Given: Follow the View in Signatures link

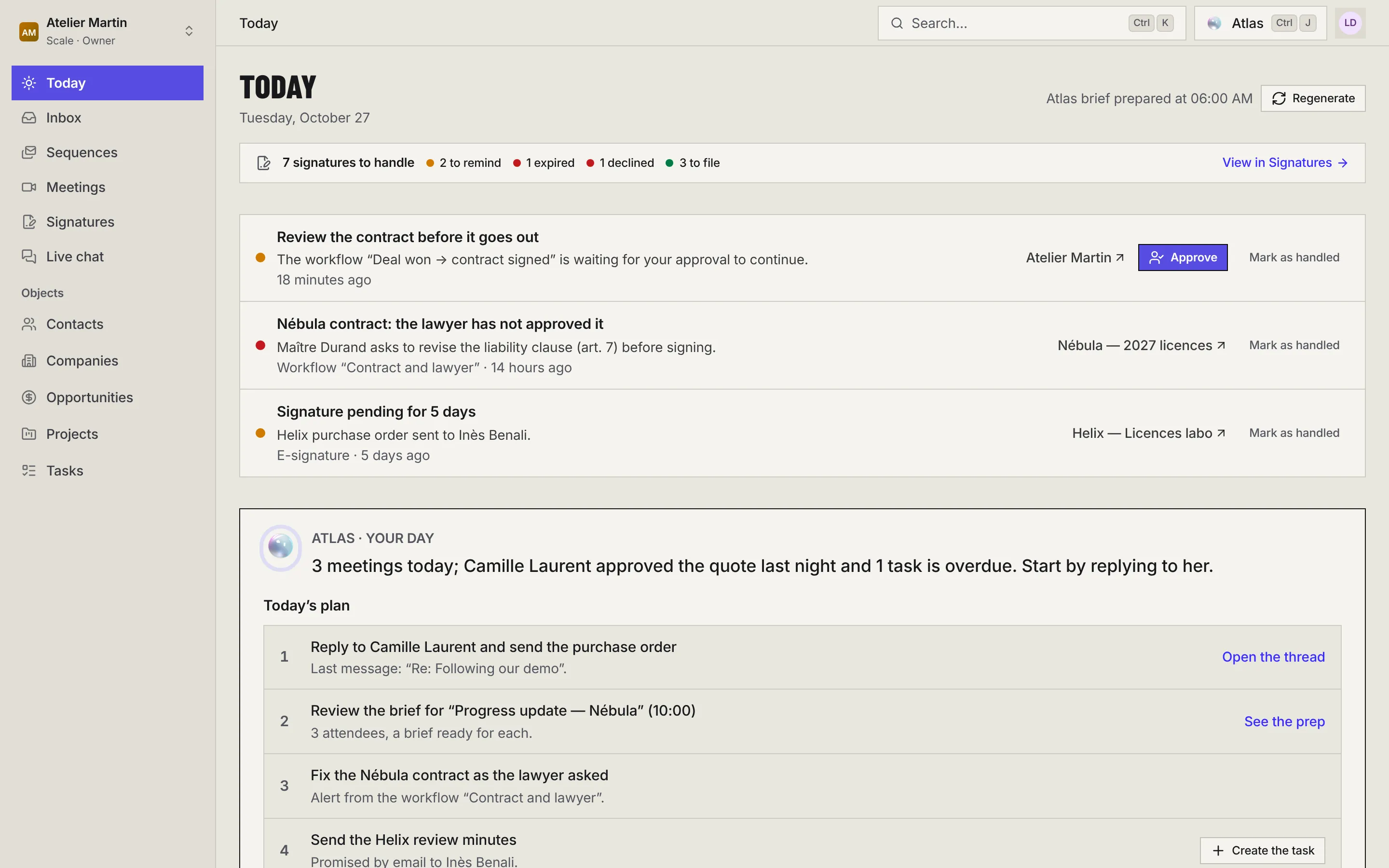Looking at the screenshot, I should pos(1284,163).
